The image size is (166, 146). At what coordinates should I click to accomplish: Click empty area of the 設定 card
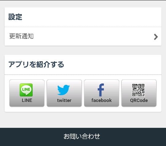tap(91, 17)
